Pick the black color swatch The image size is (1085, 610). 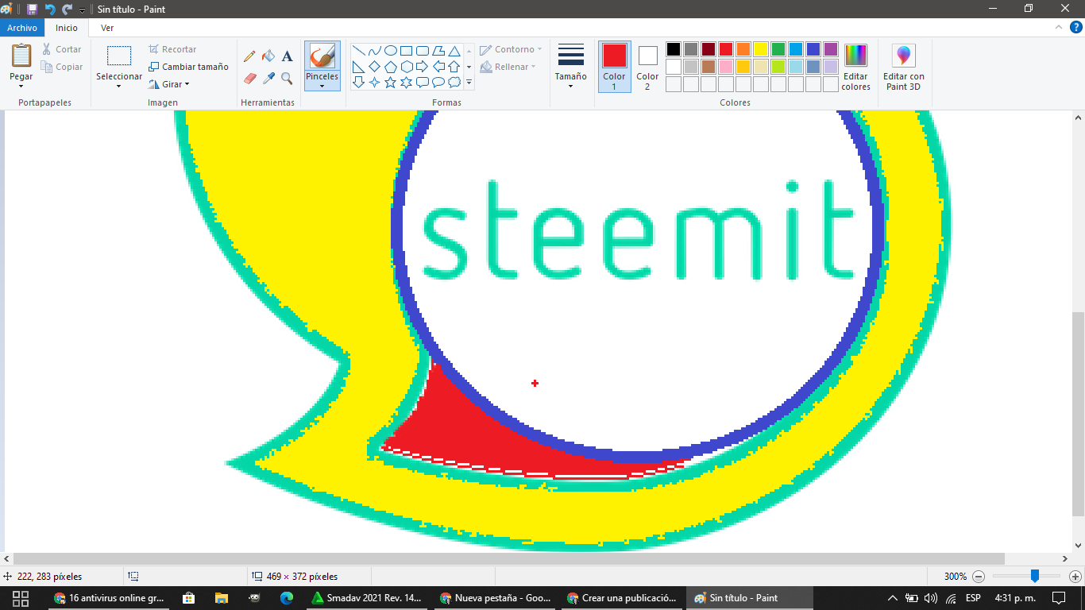tap(674, 49)
